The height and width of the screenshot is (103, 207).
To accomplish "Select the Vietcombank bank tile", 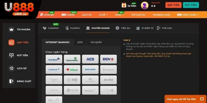I will coord(72,59).
